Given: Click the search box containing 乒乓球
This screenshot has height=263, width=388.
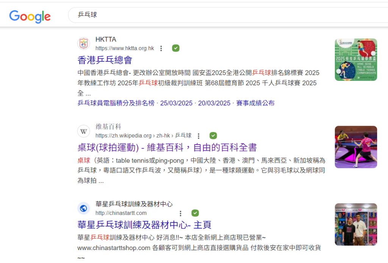Looking at the screenshot, I should [228, 15].
